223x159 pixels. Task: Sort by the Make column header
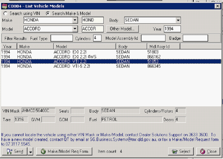pyautogui.click(x=35, y=46)
